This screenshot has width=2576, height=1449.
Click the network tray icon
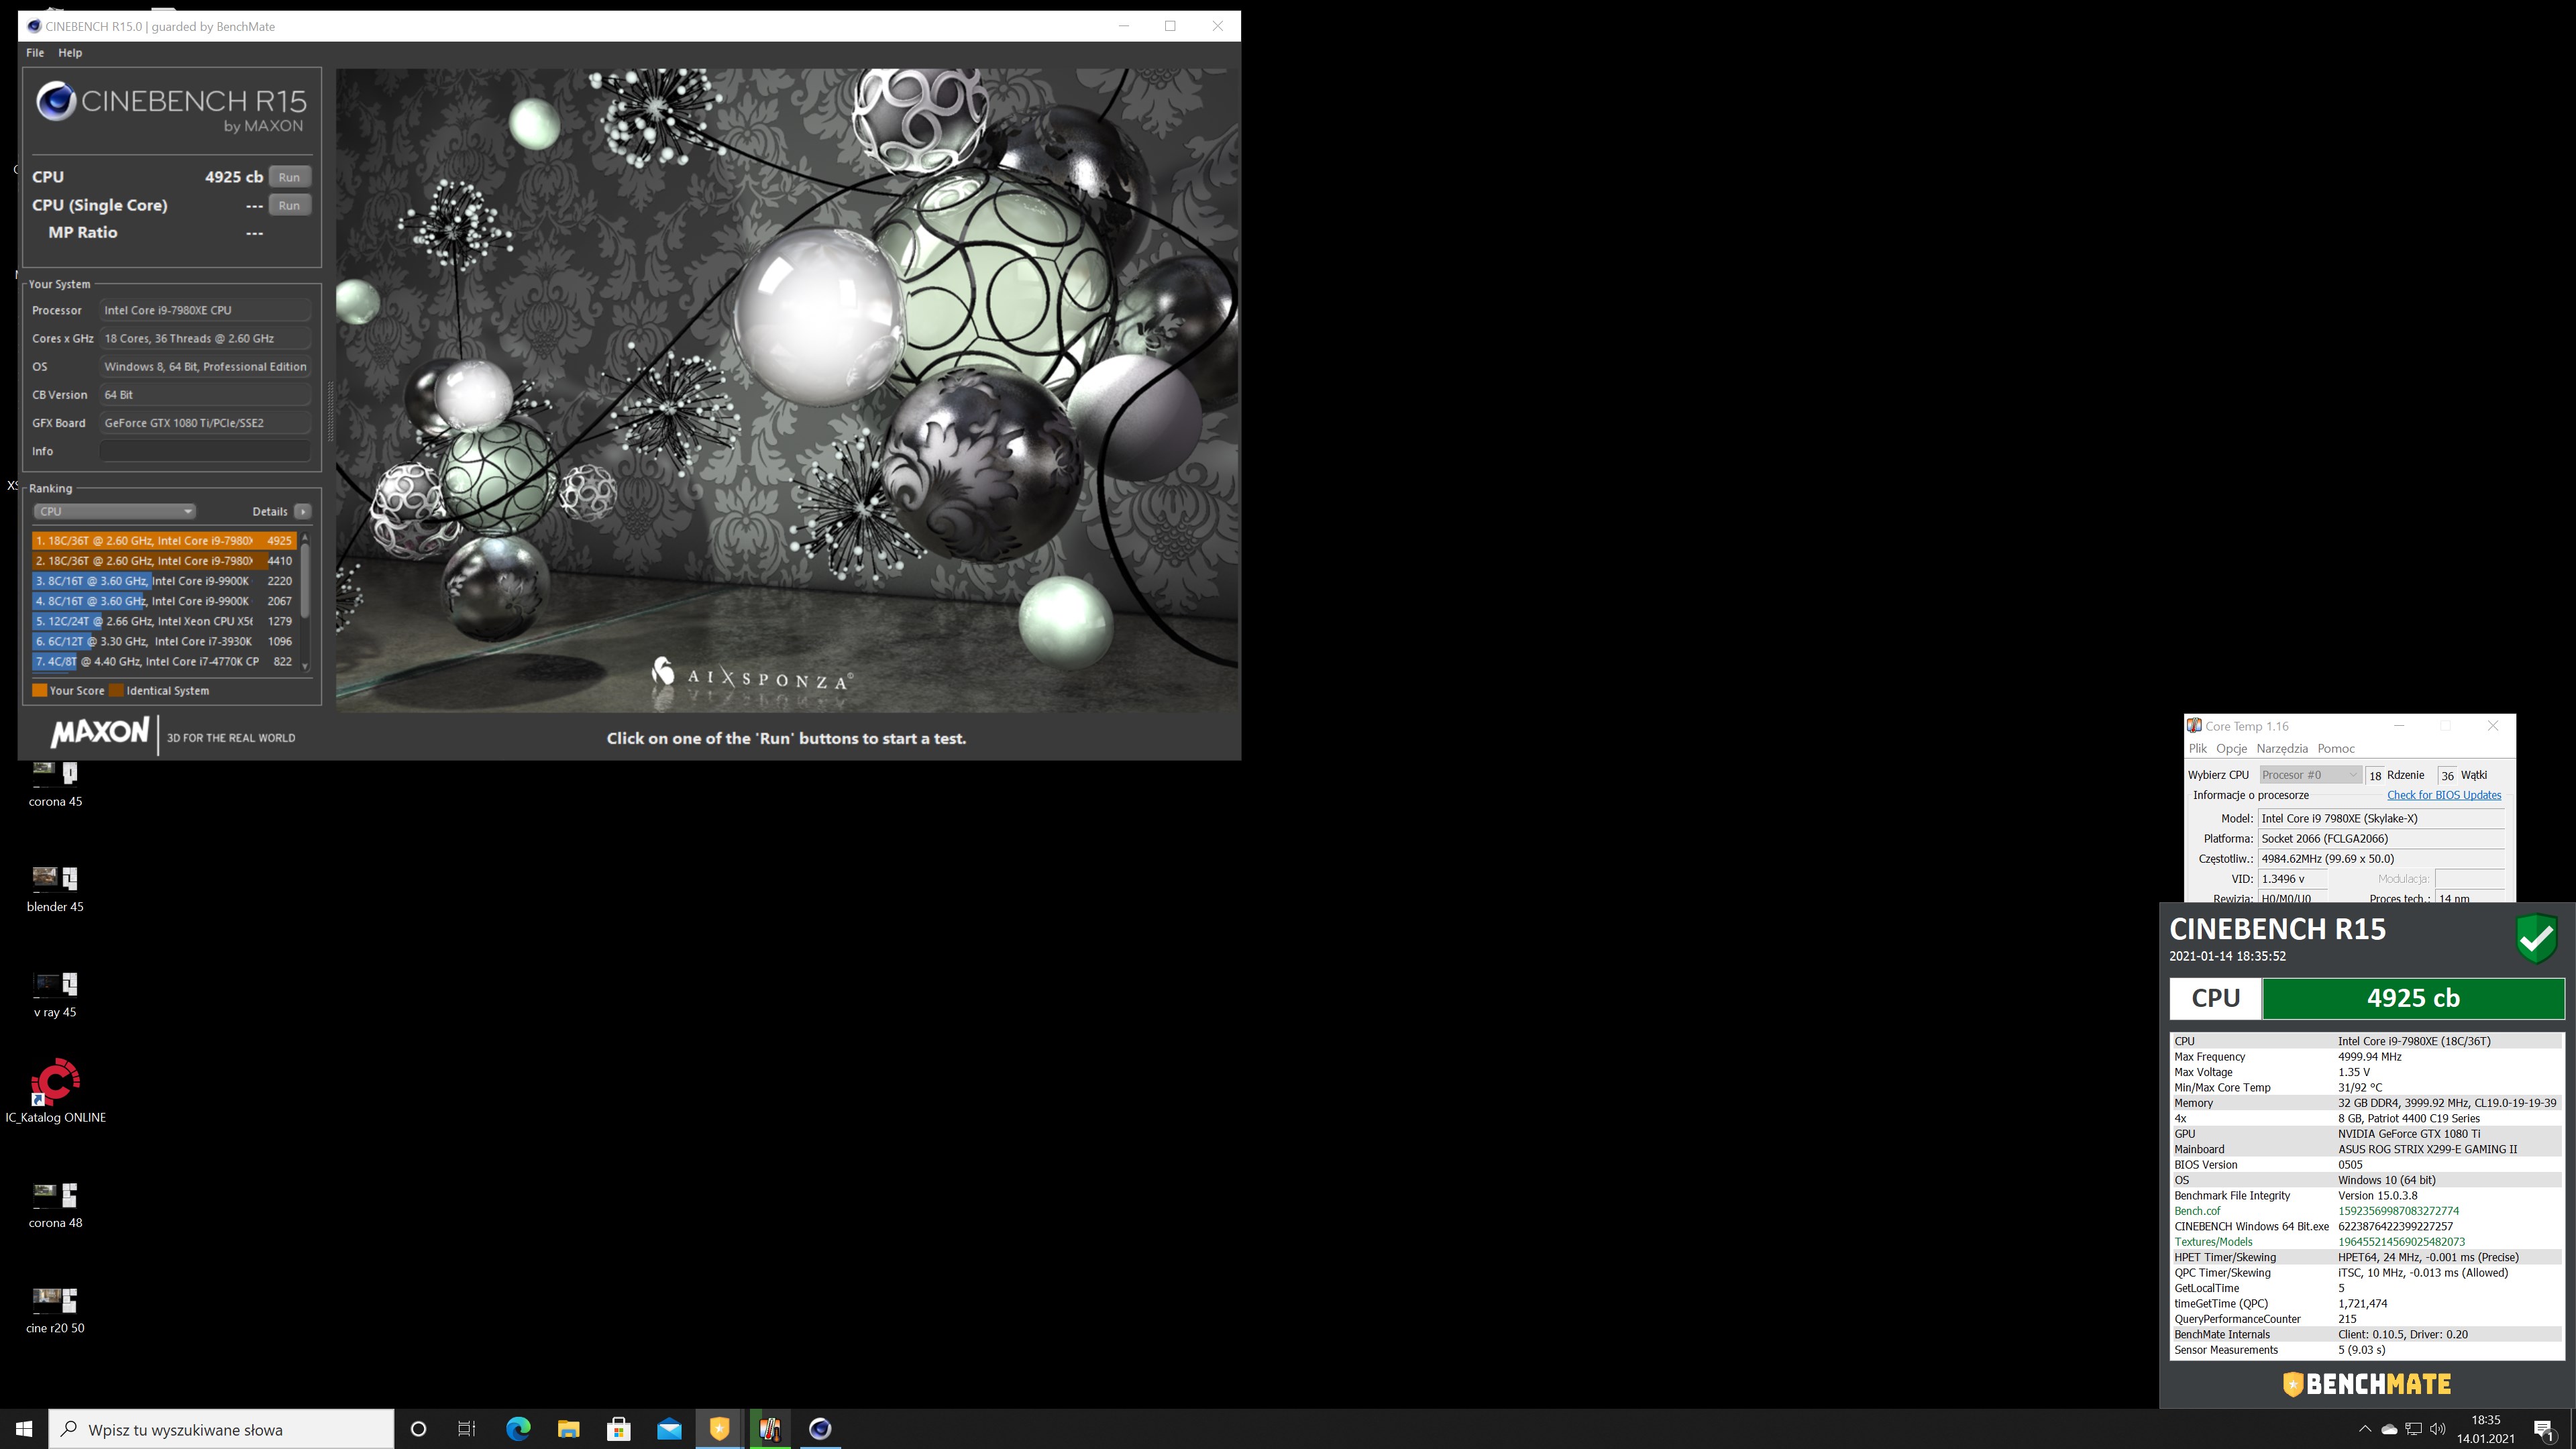(2413, 1429)
